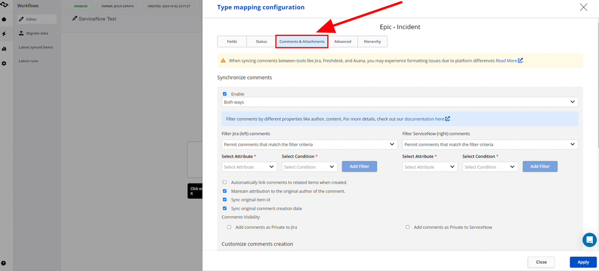The height and width of the screenshot is (271, 599).
Task: Click the Apply button
Action: (x=583, y=262)
